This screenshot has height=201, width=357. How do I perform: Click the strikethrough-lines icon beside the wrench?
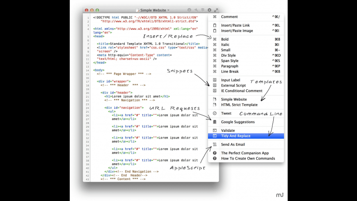coord(203,10)
